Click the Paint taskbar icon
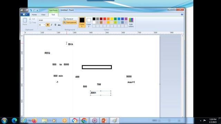 click(x=115, y=121)
